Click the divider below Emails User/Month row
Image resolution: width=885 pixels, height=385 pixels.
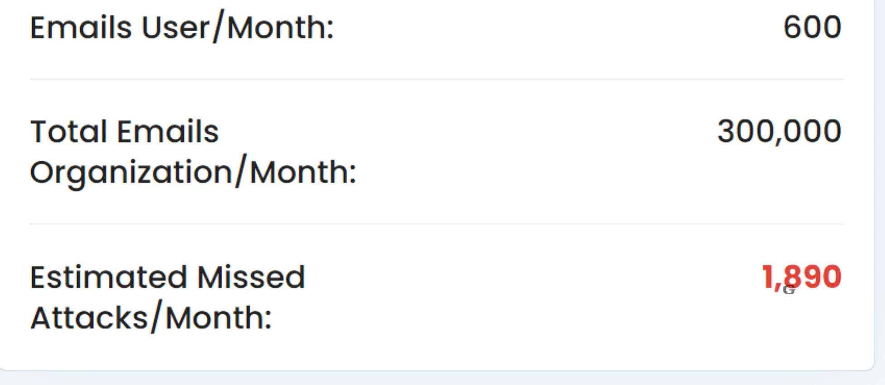[436, 79]
